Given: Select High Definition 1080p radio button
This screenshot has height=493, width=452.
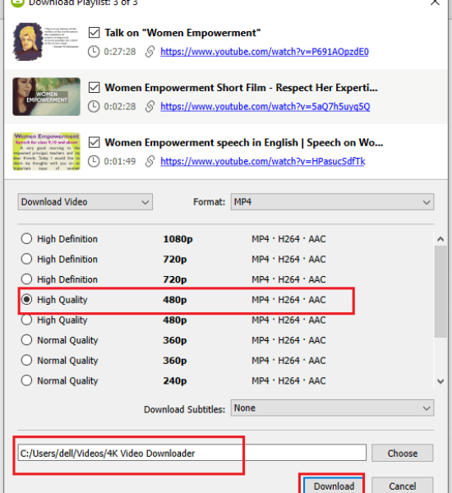Looking at the screenshot, I should point(27,238).
